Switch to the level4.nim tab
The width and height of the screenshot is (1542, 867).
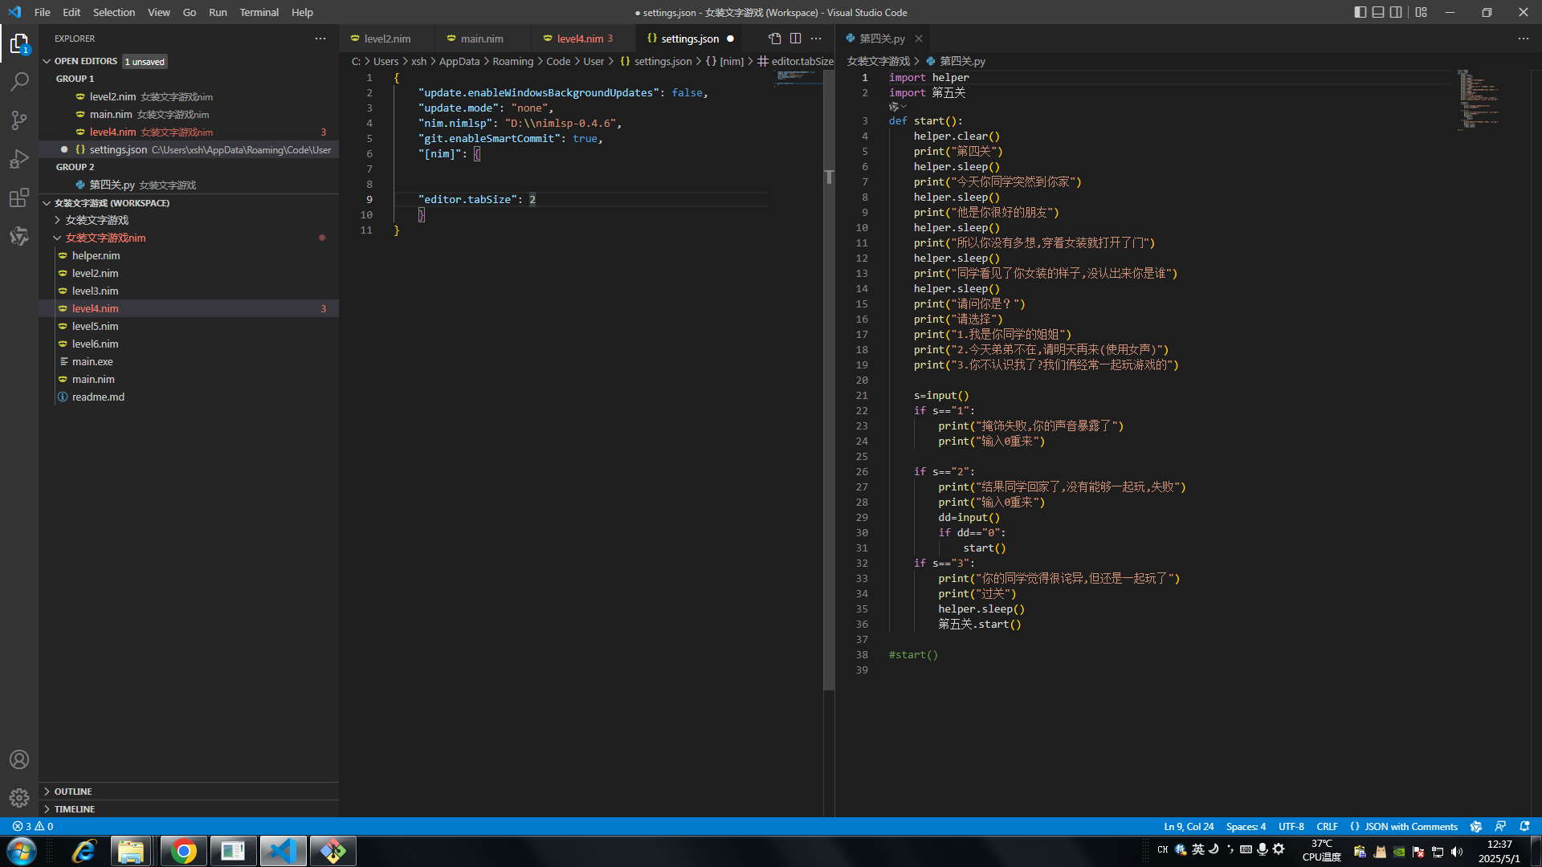tap(579, 39)
